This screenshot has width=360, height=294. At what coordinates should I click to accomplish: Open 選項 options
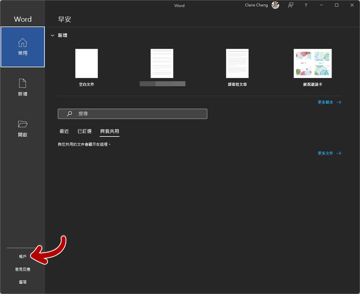(x=23, y=282)
